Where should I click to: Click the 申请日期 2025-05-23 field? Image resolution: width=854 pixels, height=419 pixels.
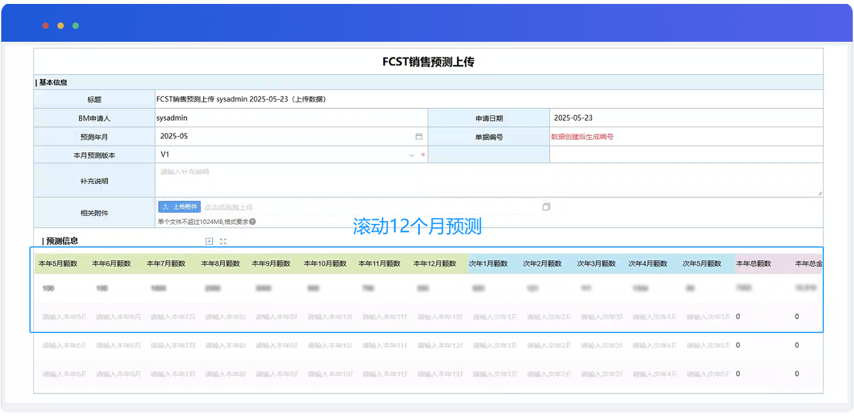coord(686,118)
